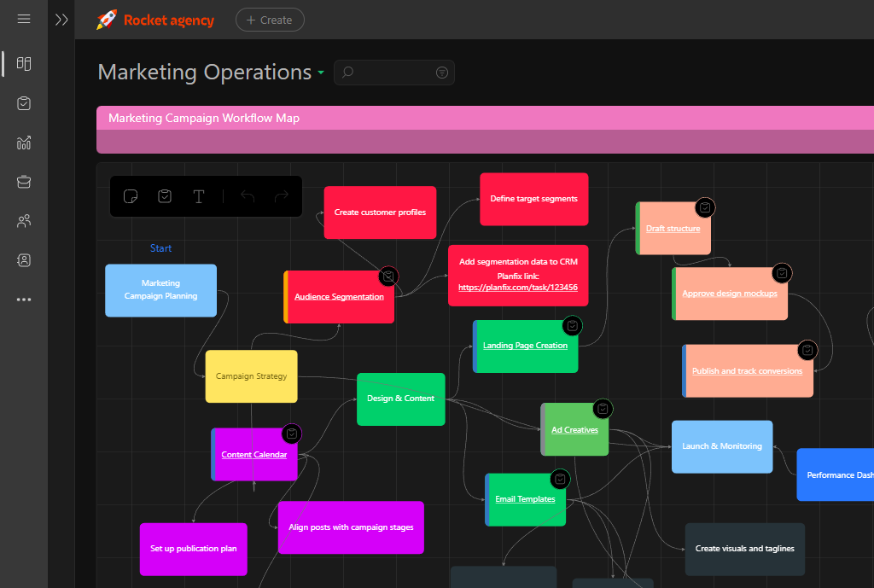Open the Contacts people icon in sidebar

[x=24, y=221]
